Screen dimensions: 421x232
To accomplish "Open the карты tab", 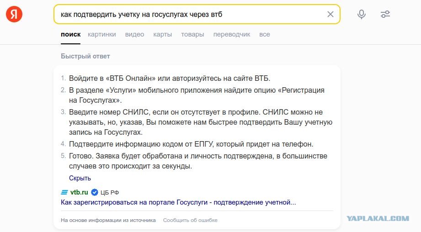I will pyautogui.click(x=162, y=35).
